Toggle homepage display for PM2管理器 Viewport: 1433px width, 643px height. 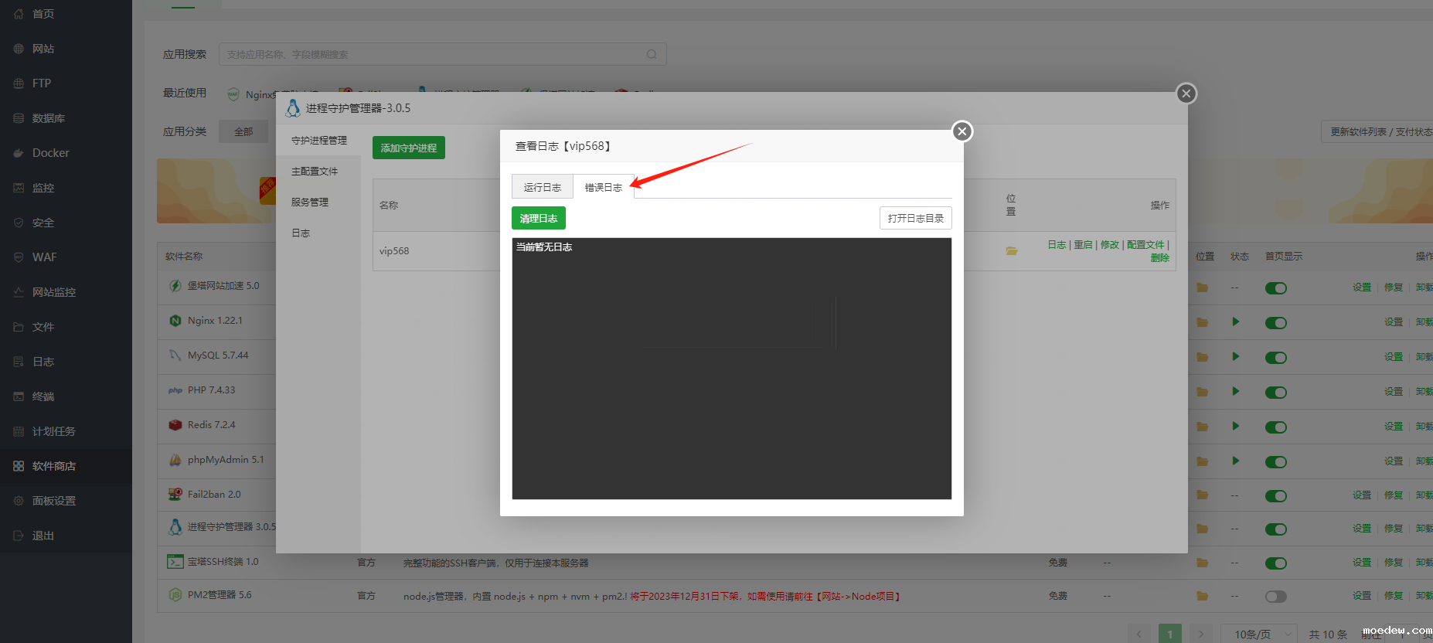click(x=1275, y=596)
